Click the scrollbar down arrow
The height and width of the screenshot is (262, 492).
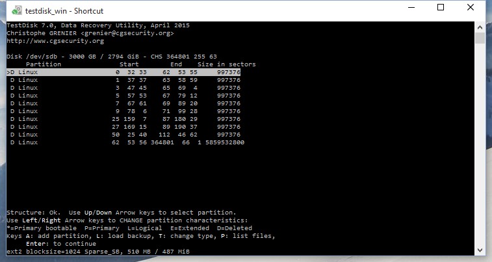tap(480, 250)
